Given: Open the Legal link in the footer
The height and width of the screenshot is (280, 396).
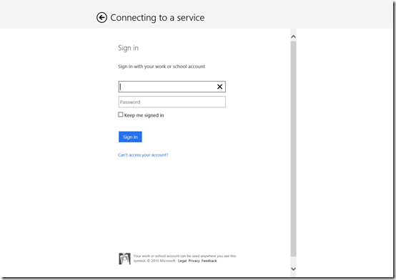Looking at the screenshot, I should [x=182, y=261].
